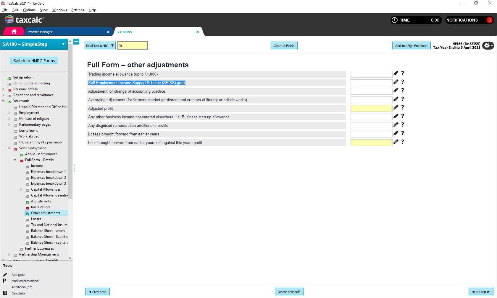The width and height of the screenshot is (497, 298).
Task: Click the Next Step button
Action: click(481, 292)
